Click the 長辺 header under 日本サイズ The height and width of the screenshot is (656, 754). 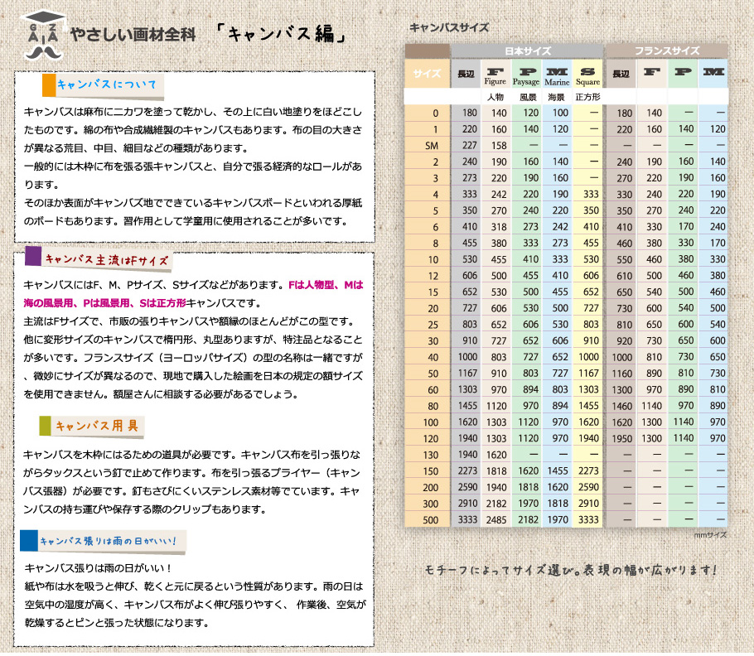tap(466, 74)
